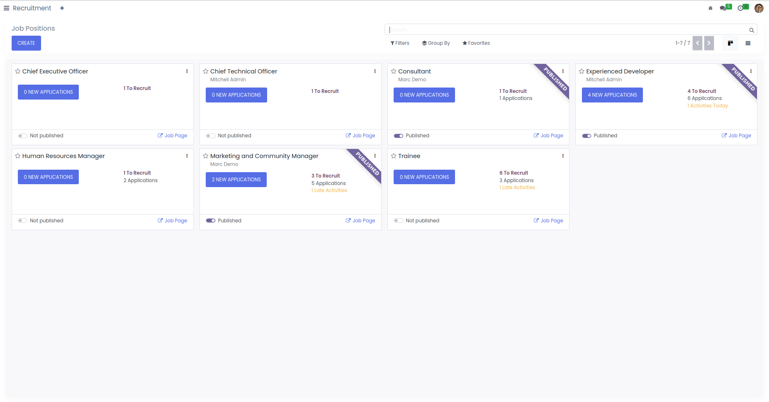Star the Chief Executive Officer position
769x402 pixels.
(x=18, y=71)
